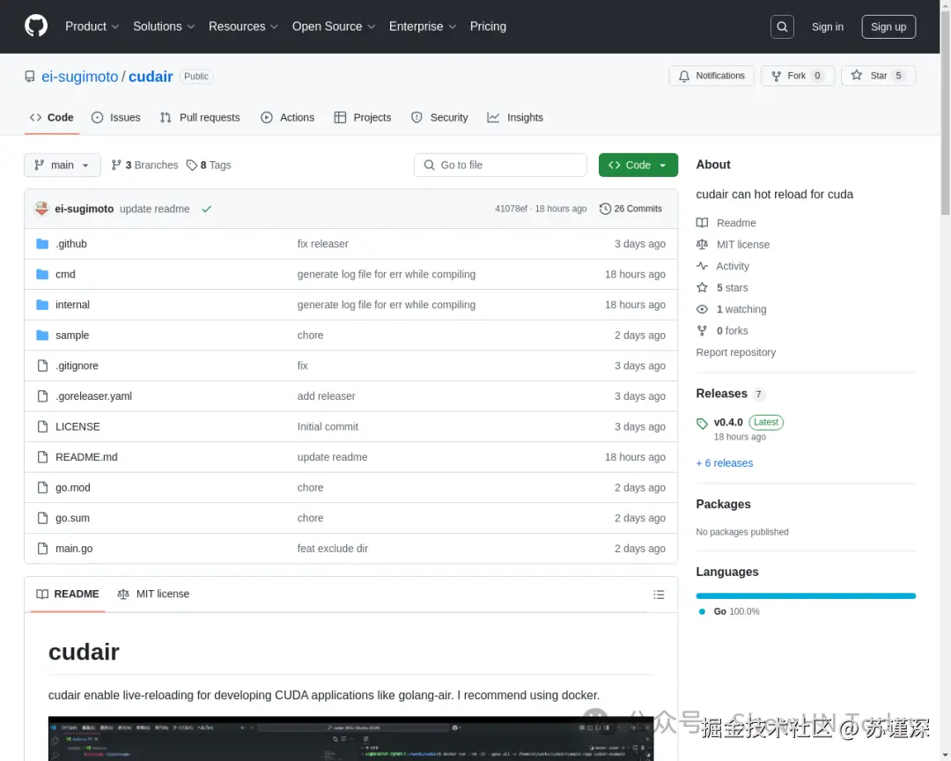Open the .goreleaser.yaml file
This screenshot has width=951, height=761.
(93, 396)
